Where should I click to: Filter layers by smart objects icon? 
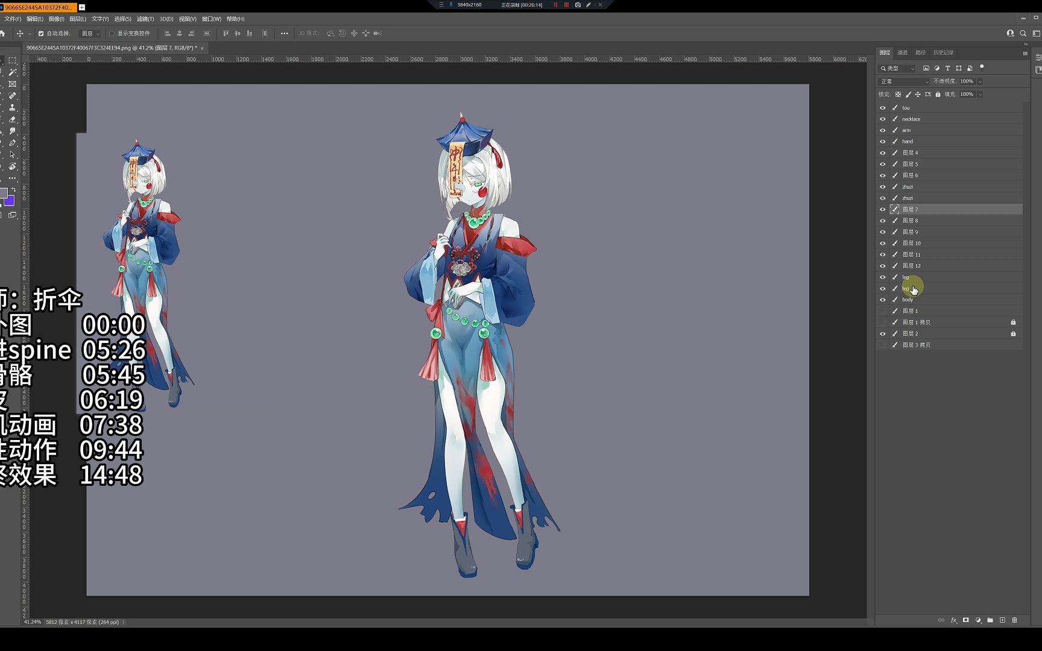coord(970,68)
